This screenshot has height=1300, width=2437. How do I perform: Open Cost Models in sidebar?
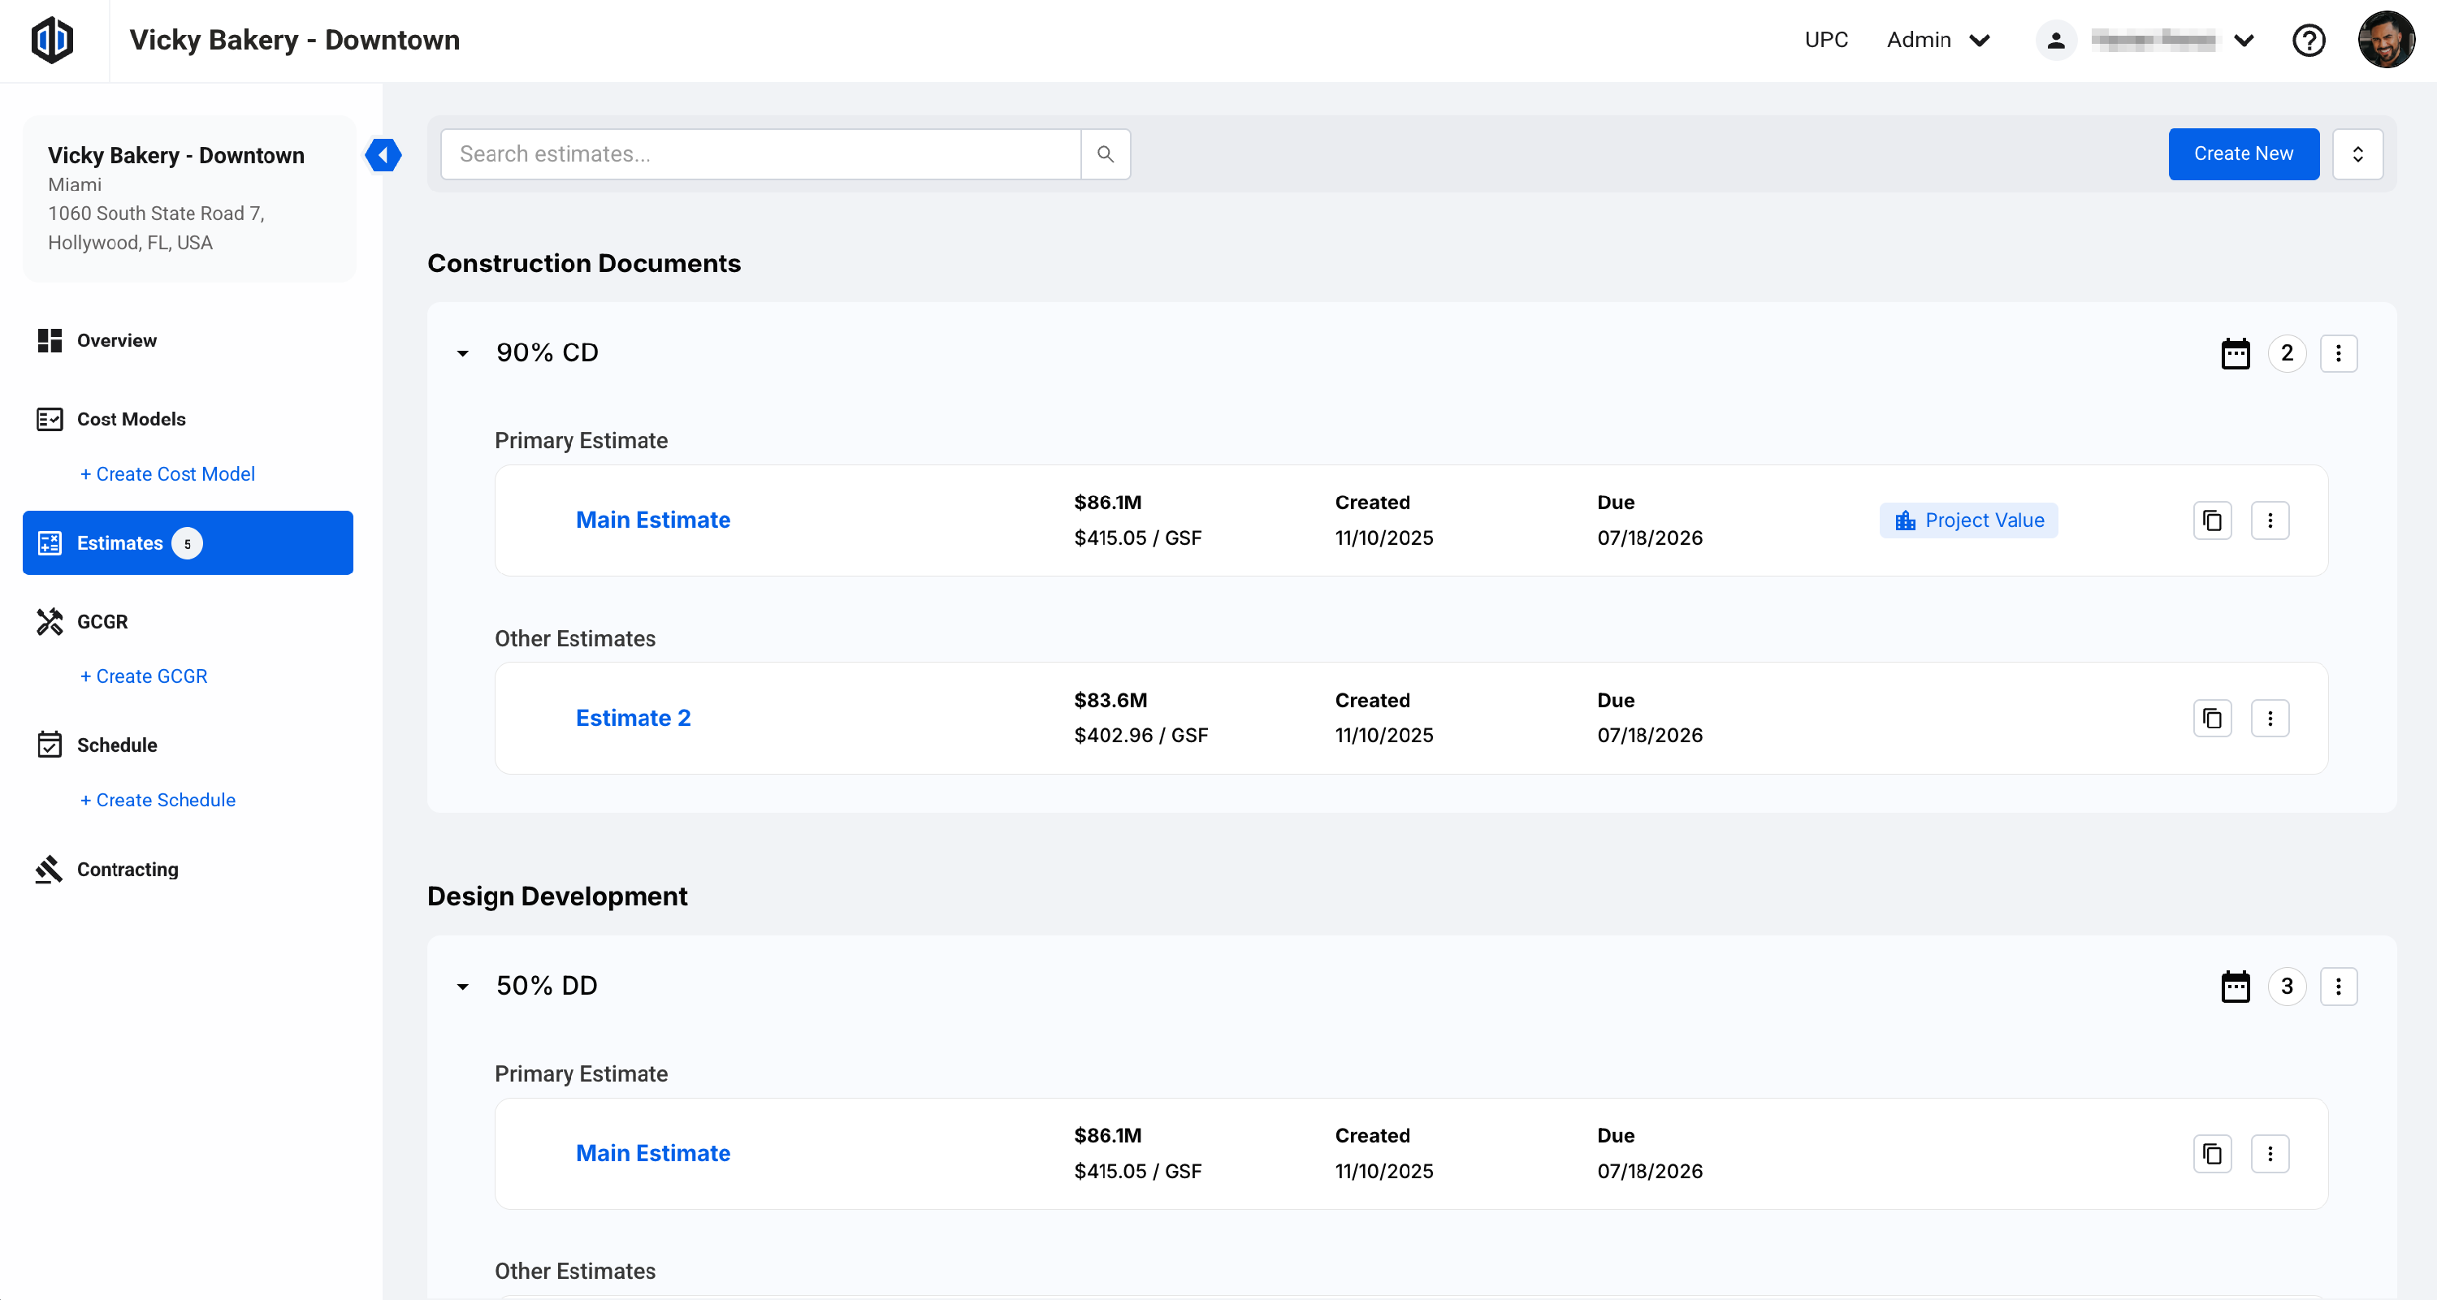point(131,419)
